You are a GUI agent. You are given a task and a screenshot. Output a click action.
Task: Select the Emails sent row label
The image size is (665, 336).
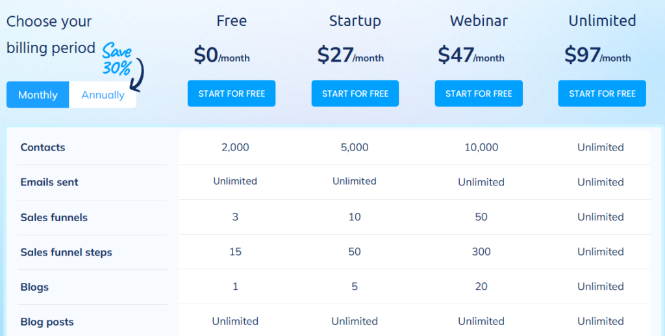[x=49, y=182]
